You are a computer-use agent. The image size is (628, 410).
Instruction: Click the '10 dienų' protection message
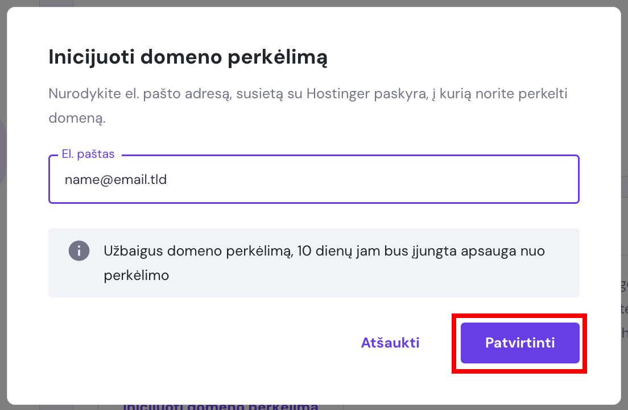pyautogui.click(x=324, y=250)
